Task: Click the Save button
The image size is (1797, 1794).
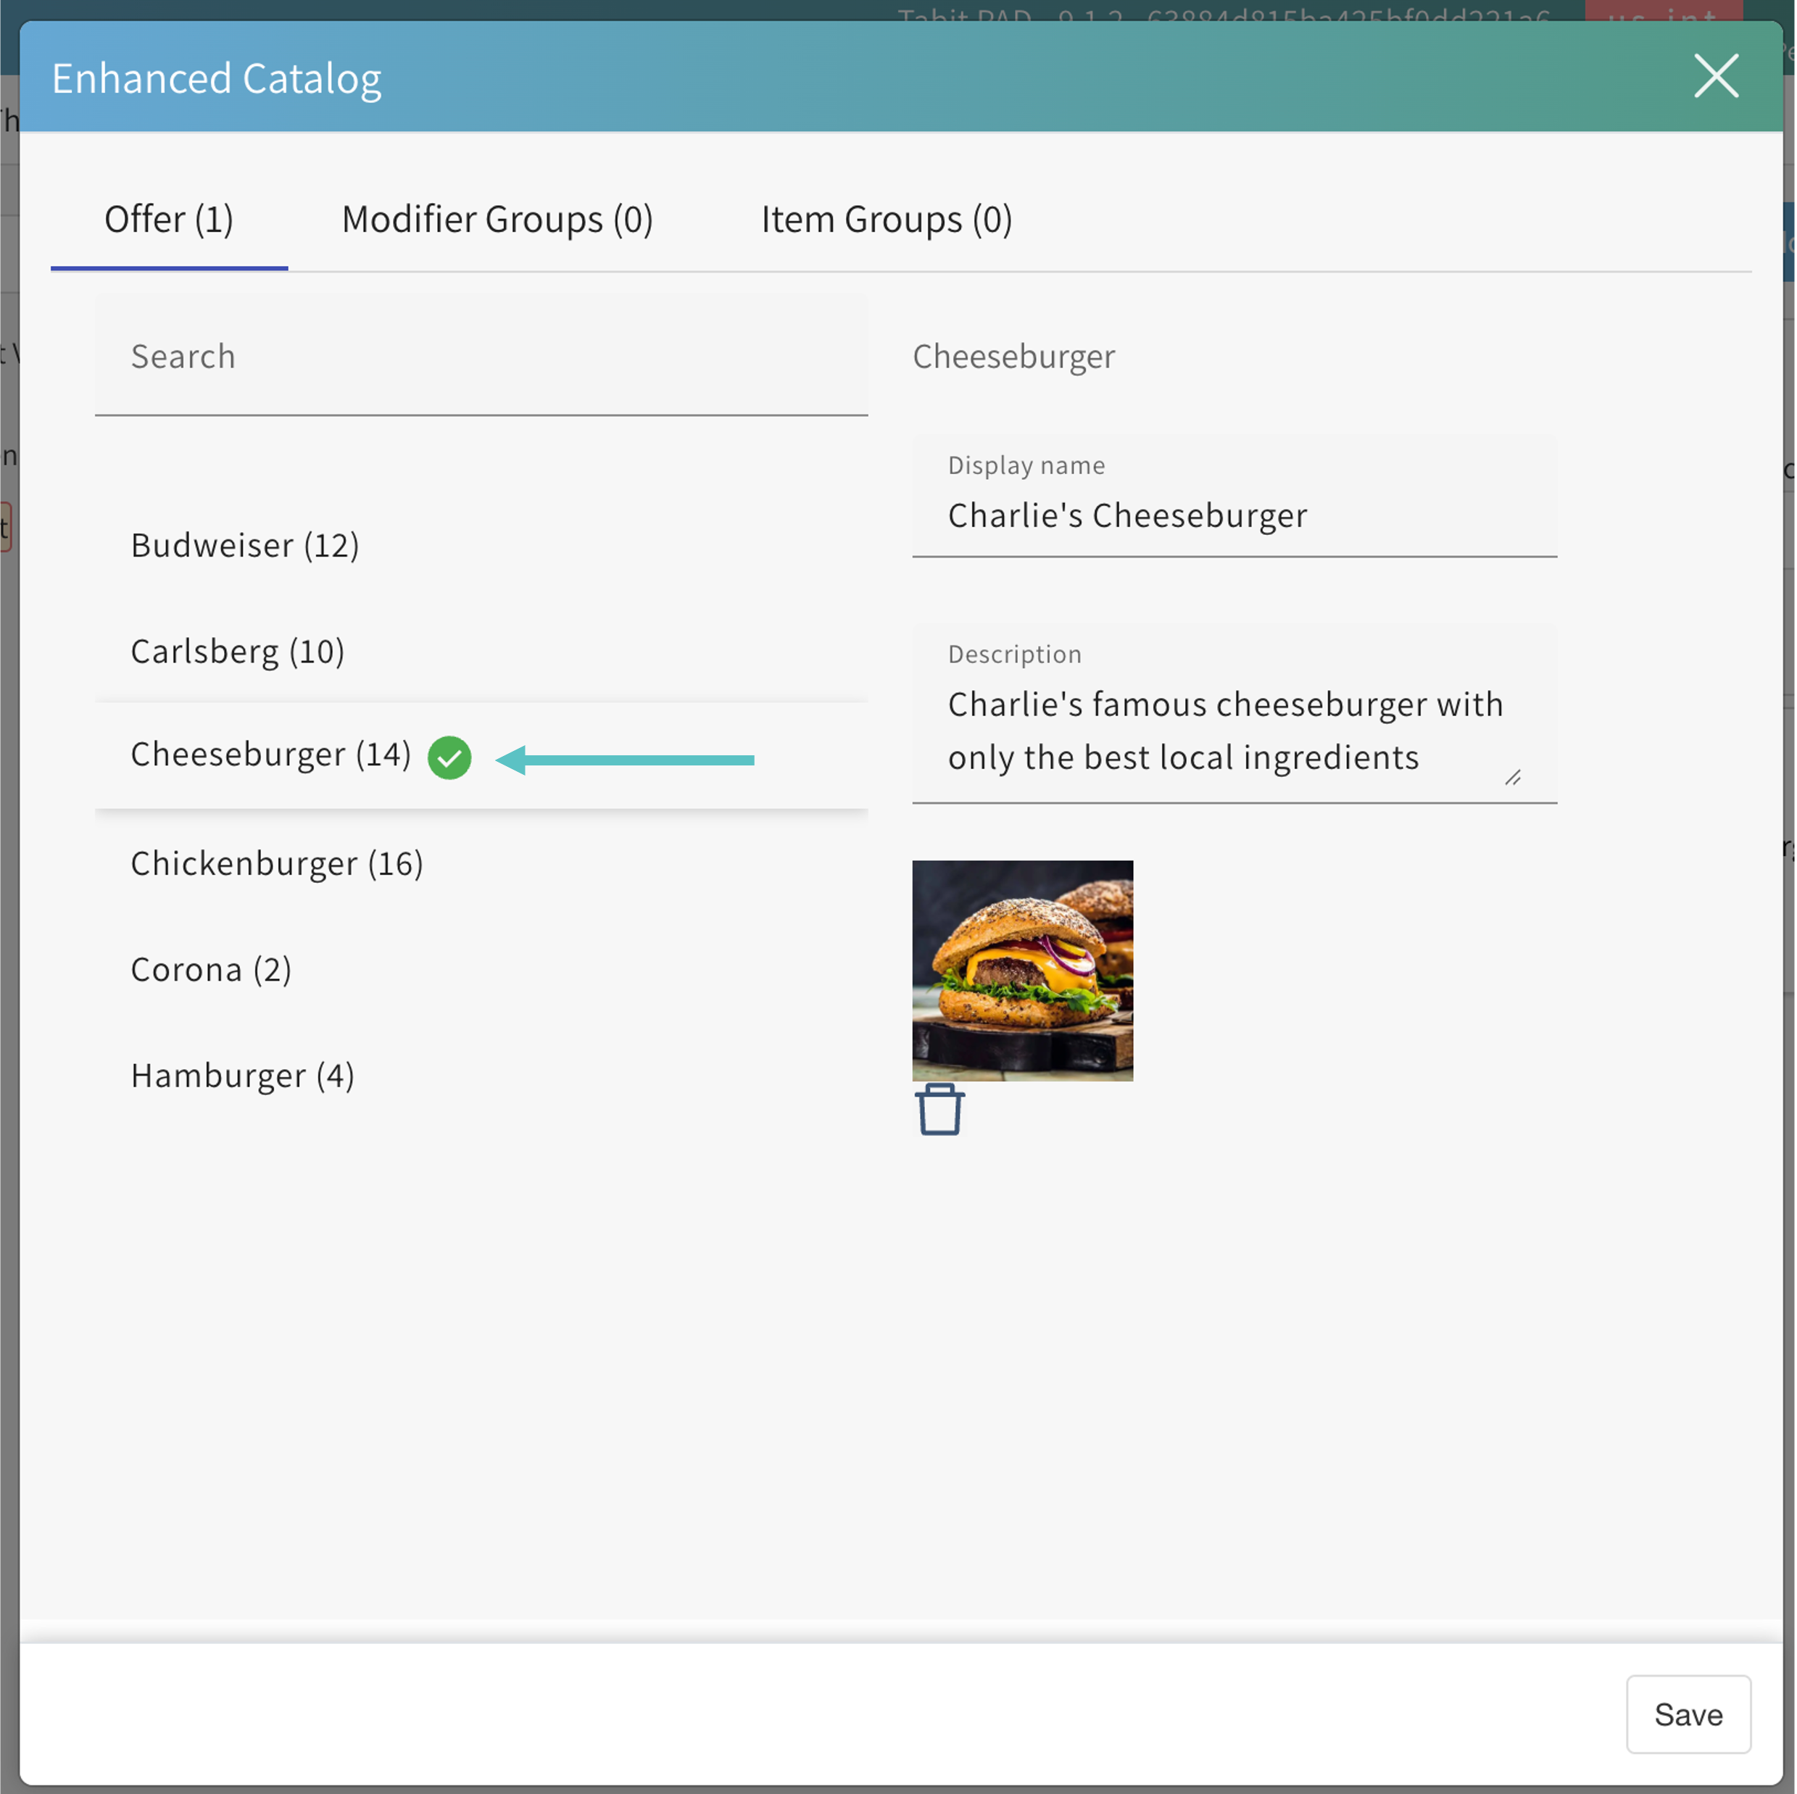Action: (x=1688, y=1714)
